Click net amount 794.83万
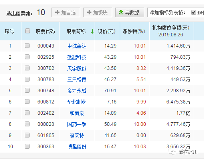Image resolution: width=204 pixels, height=161 pixels. pos(180,57)
